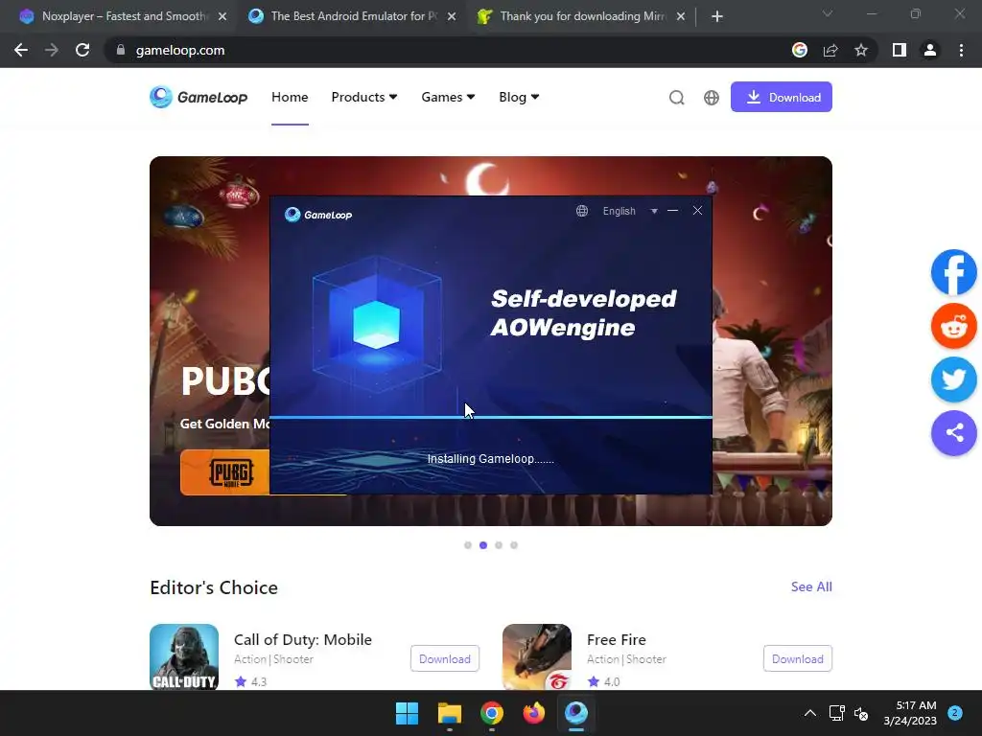
Task: Show hidden system tray icons
Action: tap(809, 713)
